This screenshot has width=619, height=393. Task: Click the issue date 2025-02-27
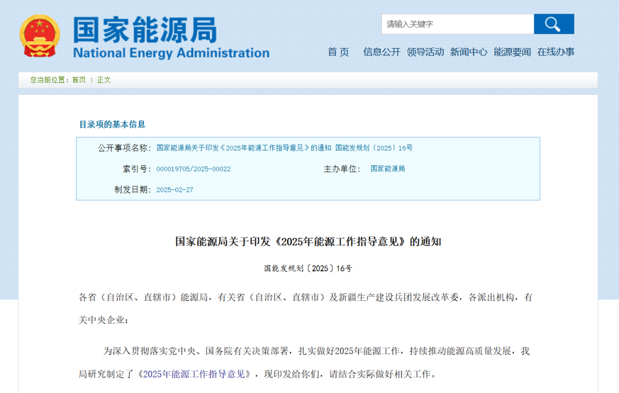click(x=175, y=190)
